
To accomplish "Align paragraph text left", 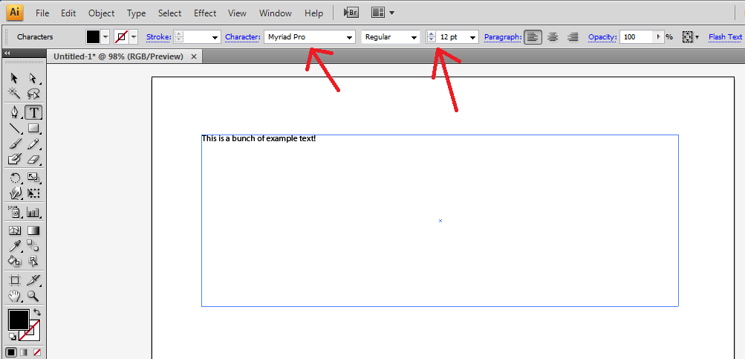I will pos(533,37).
